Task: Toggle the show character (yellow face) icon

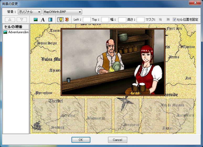Action: click(61, 20)
